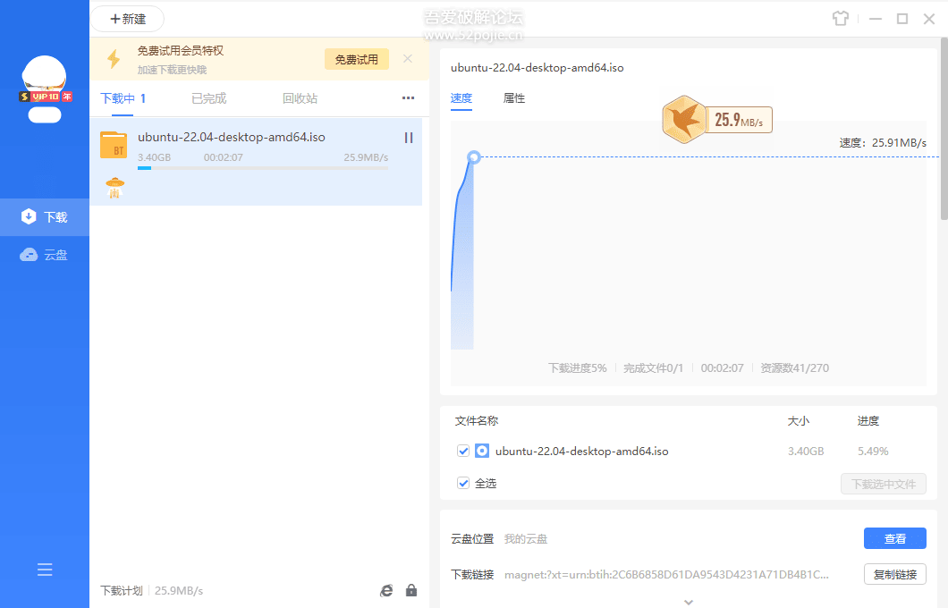Open the Download section in sidebar
The width and height of the screenshot is (948, 608).
click(45, 217)
